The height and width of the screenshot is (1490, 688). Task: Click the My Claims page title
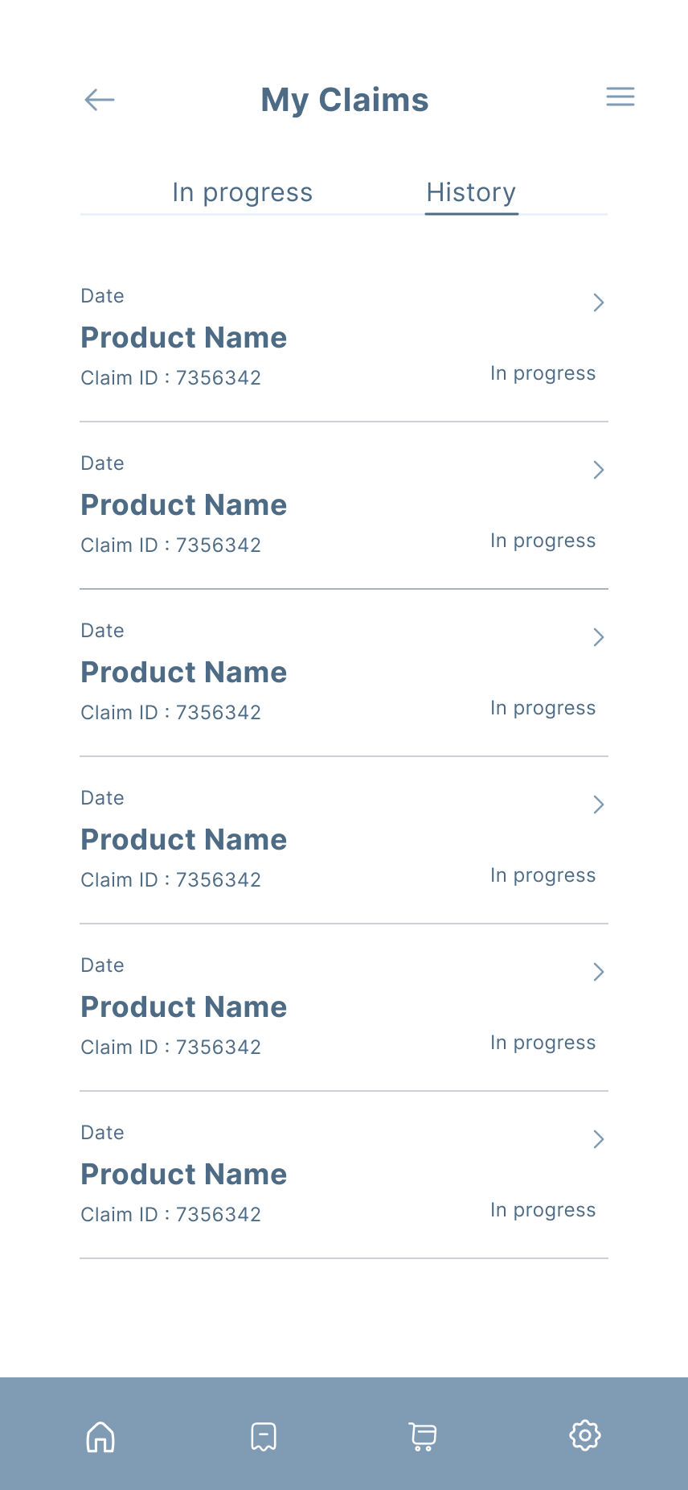click(x=344, y=101)
